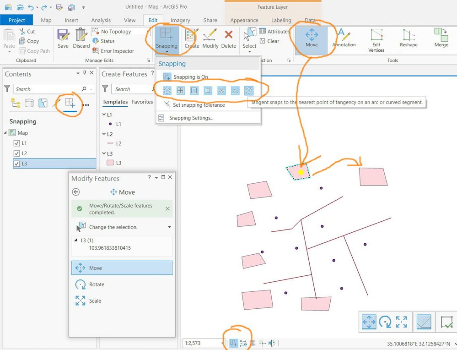Select the Reshape tool
The image size is (457, 350).
(409, 38)
